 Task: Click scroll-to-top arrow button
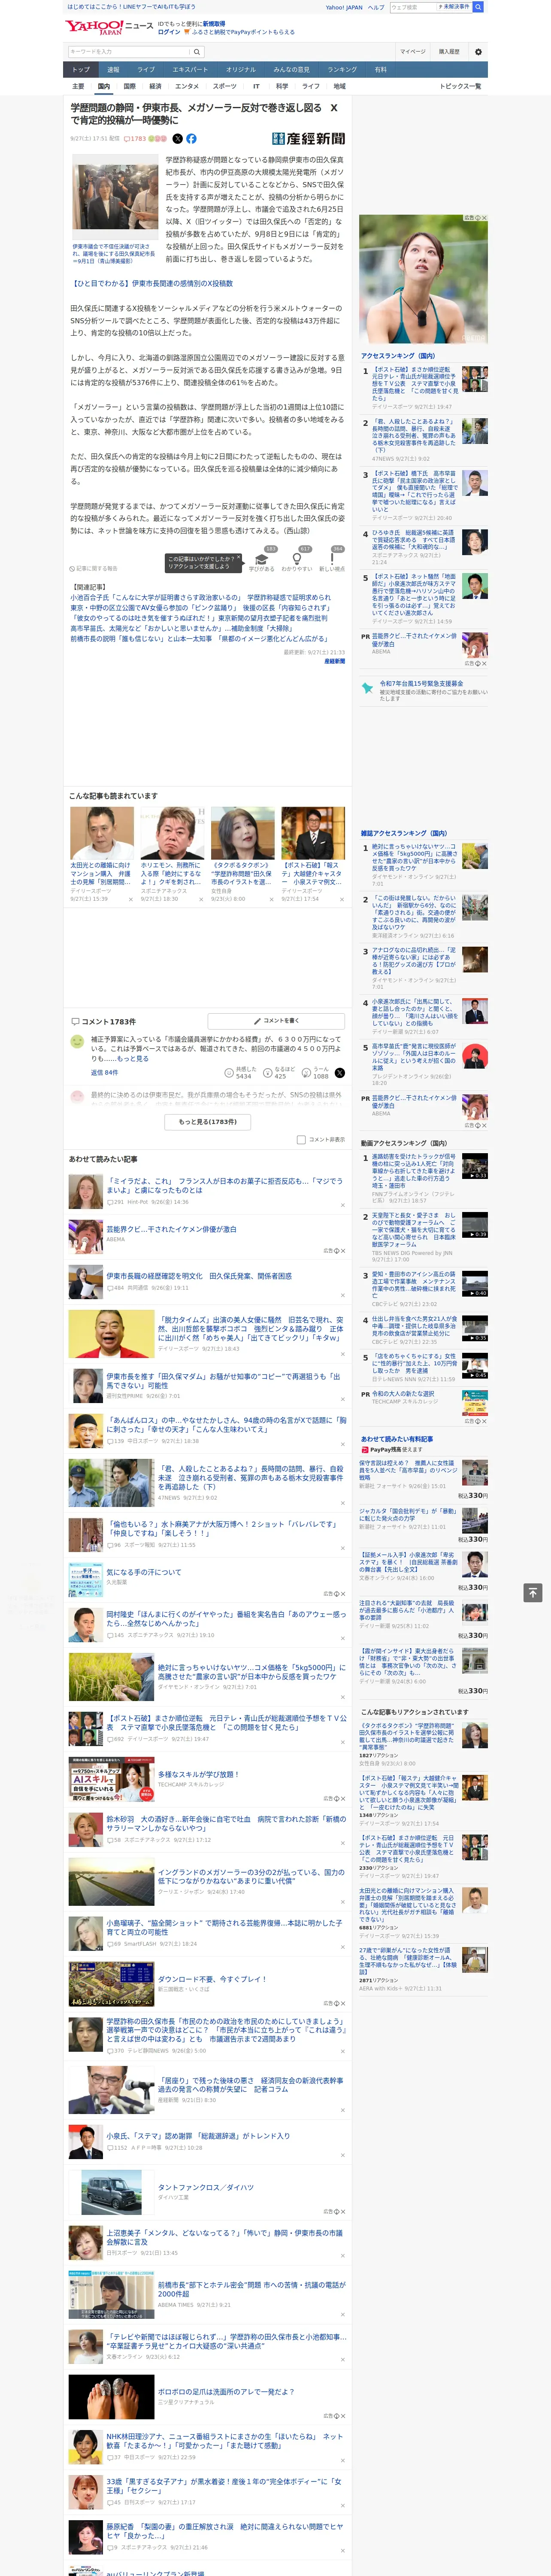(x=533, y=1592)
